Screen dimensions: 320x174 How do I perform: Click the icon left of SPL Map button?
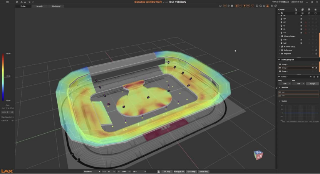[x=159, y=172]
